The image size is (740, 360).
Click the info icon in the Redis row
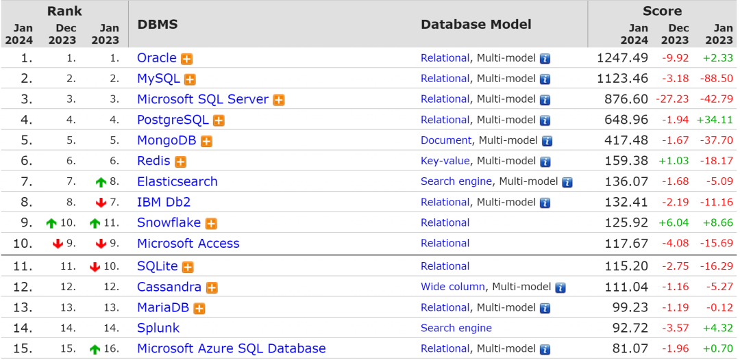pyautogui.click(x=545, y=162)
